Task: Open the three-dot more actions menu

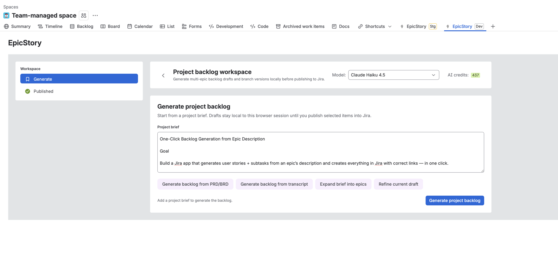Action: [x=95, y=15]
